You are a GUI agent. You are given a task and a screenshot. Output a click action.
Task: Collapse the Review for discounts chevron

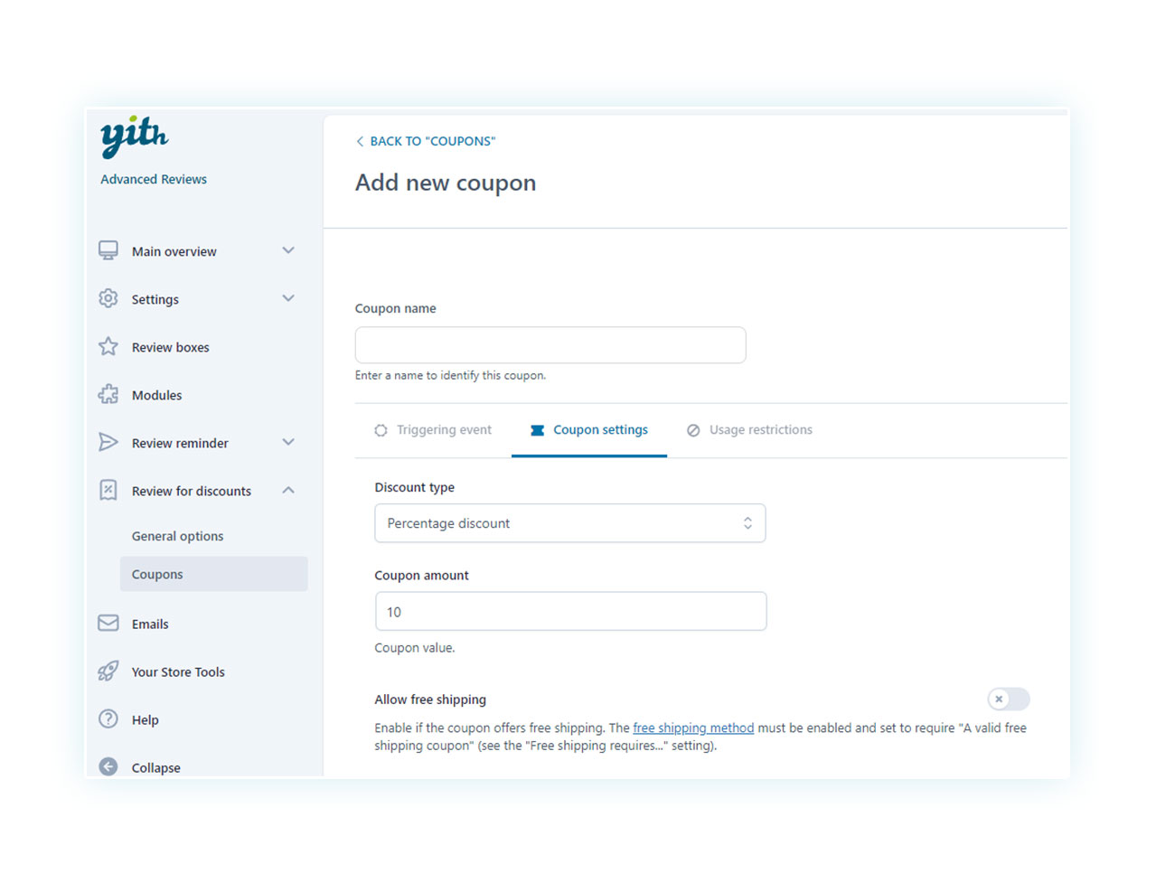click(288, 490)
